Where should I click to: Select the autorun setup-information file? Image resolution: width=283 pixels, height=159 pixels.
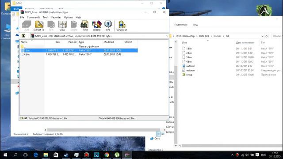(191, 70)
